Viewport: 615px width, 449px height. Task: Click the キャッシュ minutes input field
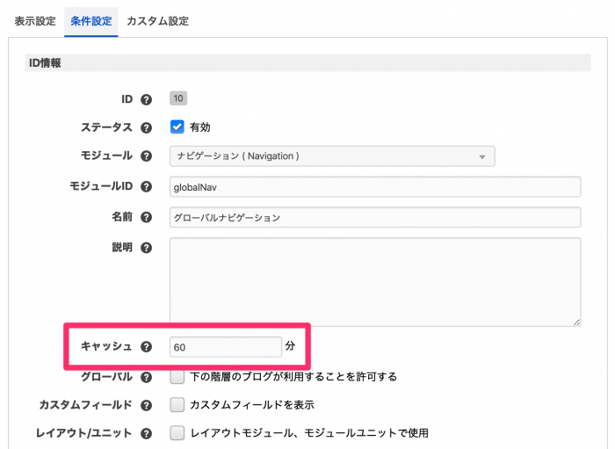(x=225, y=347)
